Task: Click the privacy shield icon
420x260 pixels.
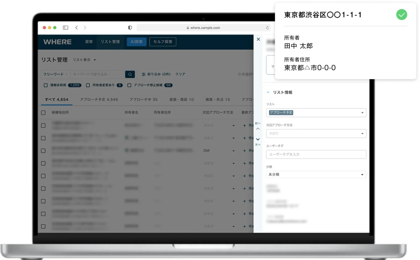Action: 130,28
